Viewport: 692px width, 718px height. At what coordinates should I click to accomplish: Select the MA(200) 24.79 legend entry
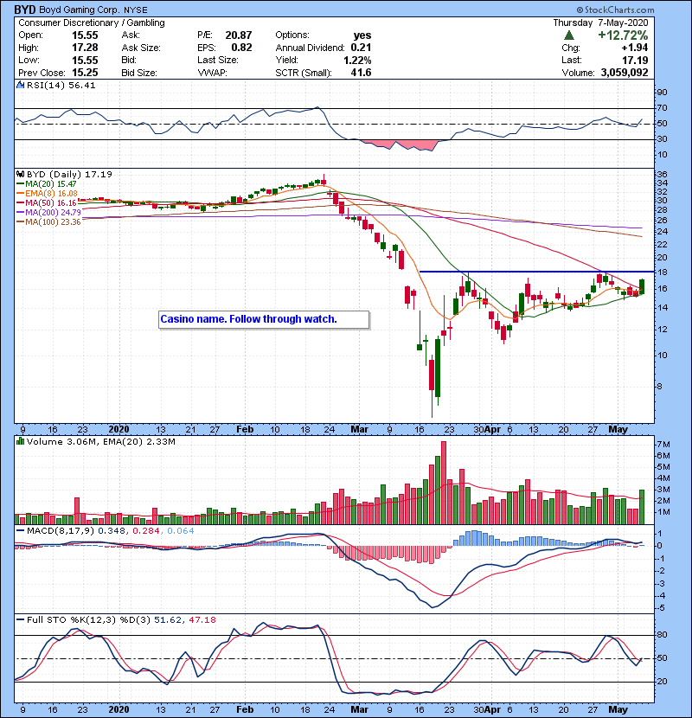click(x=48, y=213)
